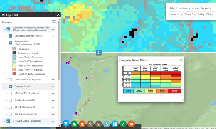Collapse the Landscape Burn Probability group
Screen dimensions: 216x129
tap(4, 29)
